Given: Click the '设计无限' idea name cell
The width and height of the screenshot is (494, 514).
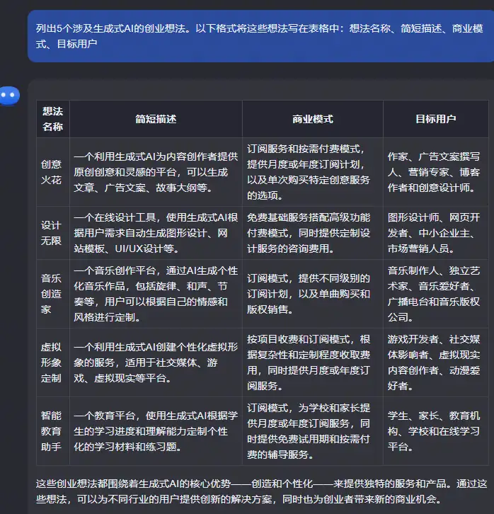Looking at the screenshot, I should (x=53, y=233).
